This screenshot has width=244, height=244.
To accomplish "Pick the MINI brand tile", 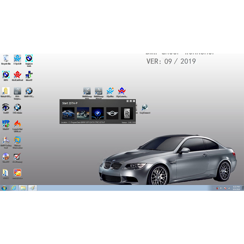I will (112, 113).
